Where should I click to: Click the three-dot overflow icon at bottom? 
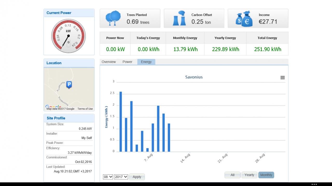314,184
